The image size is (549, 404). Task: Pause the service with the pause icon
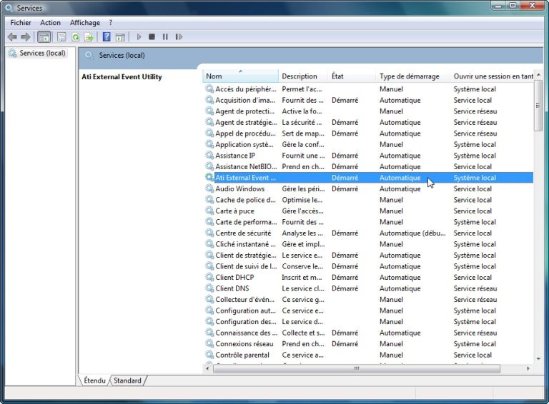tap(165, 36)
